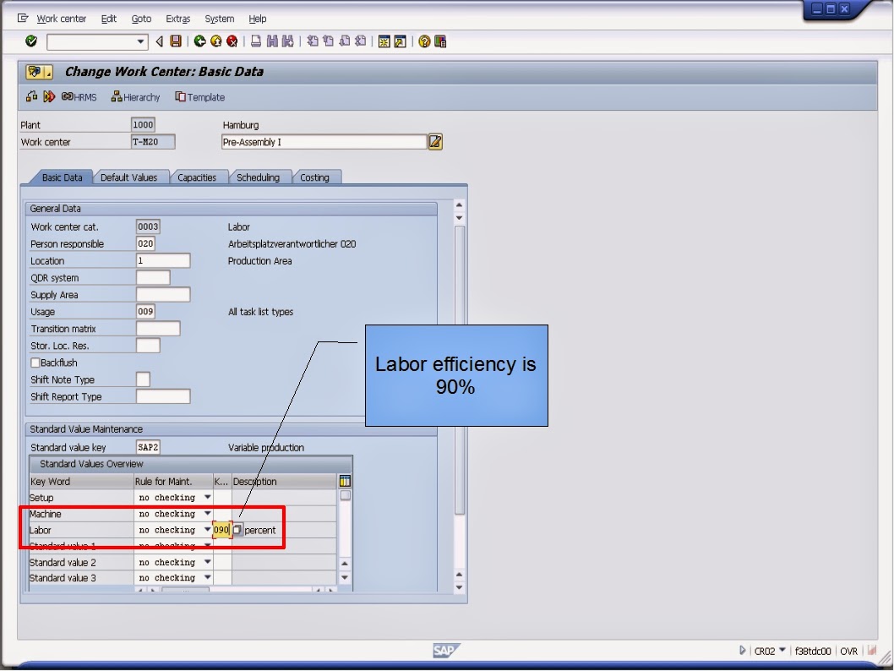Open the command field dropdown arrow
This screenshot has height=671, width=894.
click(x=140, y=41)
